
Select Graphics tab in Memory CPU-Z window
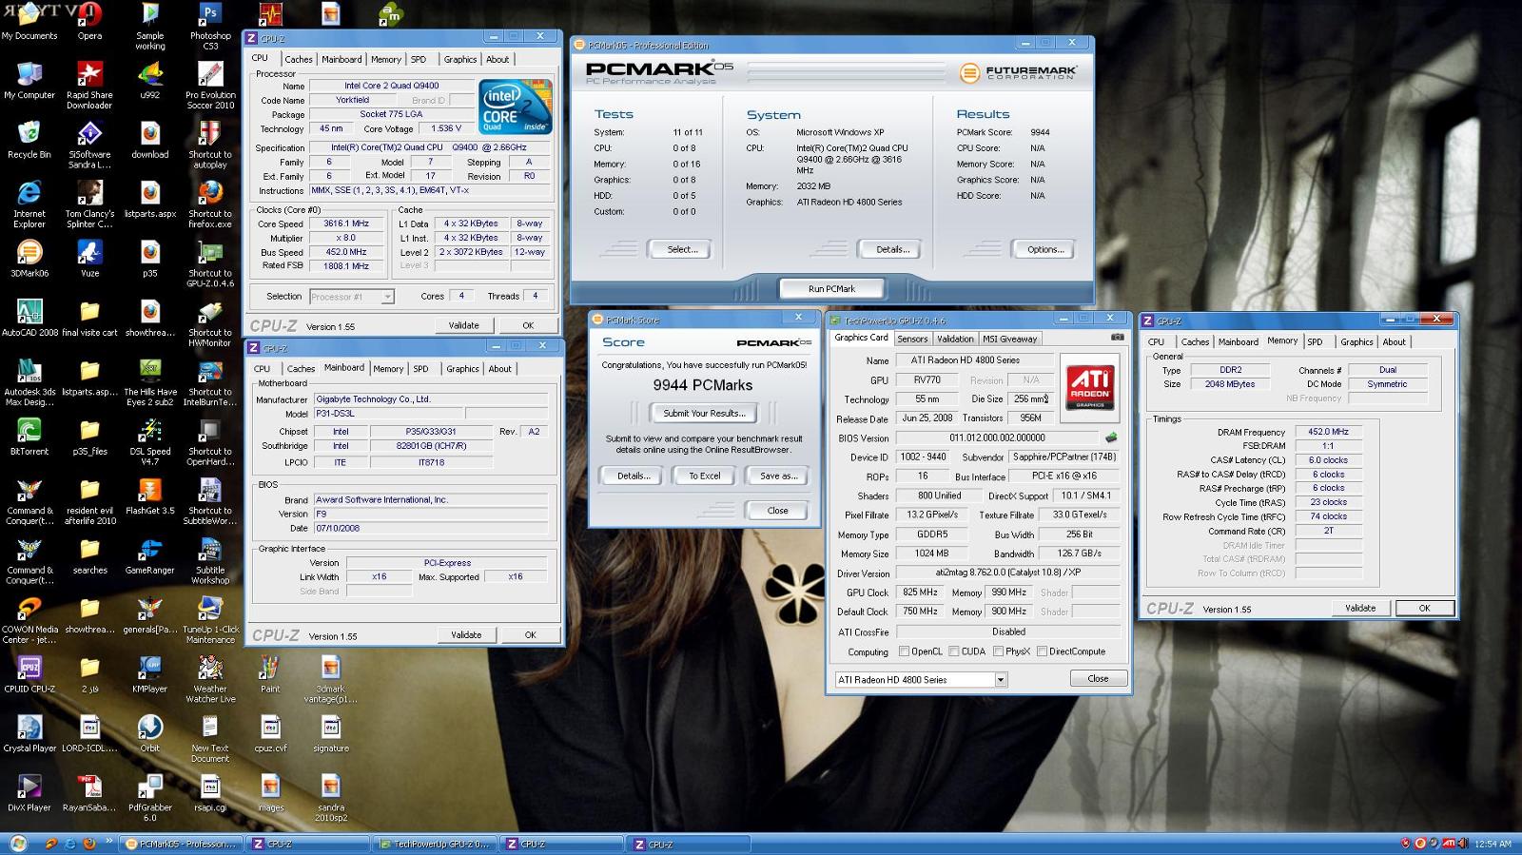point(1356,341)
